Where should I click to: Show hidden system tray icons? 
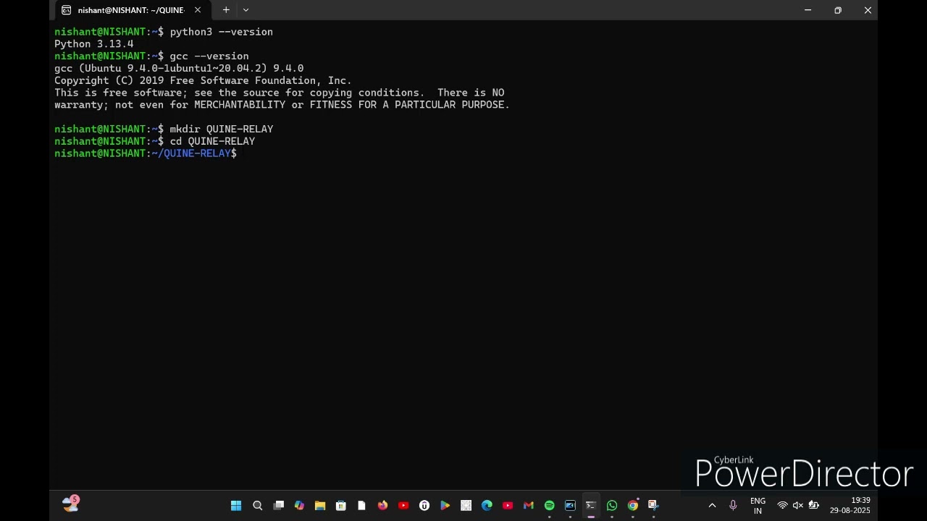pyautogui.click(x=712, y=505)
